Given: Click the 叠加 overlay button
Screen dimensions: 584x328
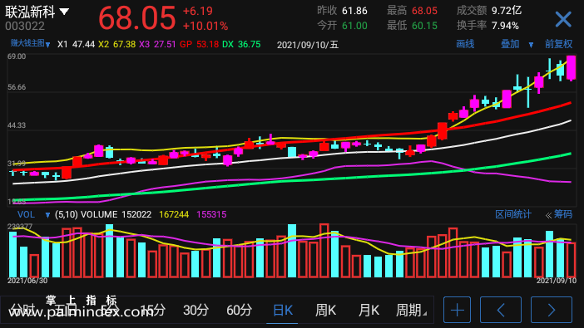Looking at the screenshot, I should tap(510, 44).
